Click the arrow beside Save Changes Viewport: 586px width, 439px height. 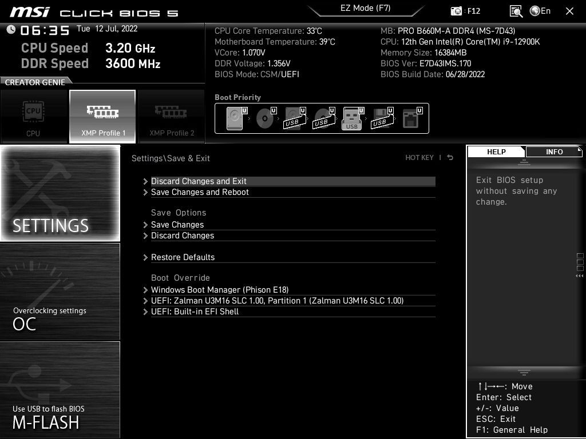point(145,225)
